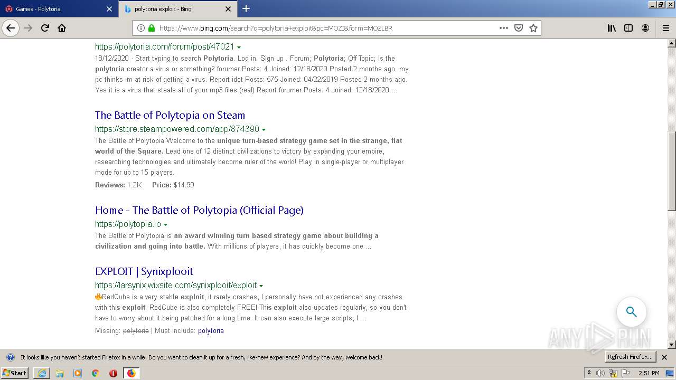This screenshot has height=380, width=676.
Task: Open the Opera taskbar icon
Action: [x=113, y=373]
